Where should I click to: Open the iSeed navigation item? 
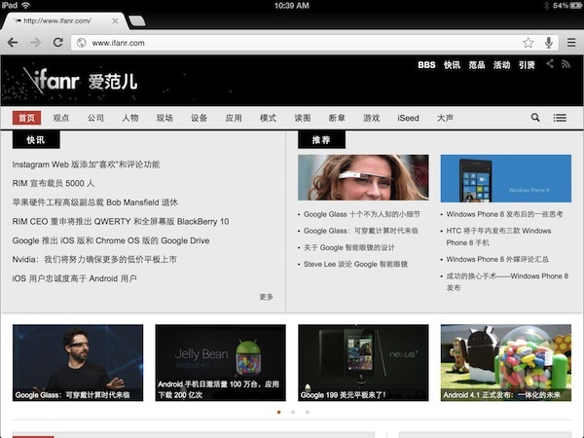(x=408, y=118)
